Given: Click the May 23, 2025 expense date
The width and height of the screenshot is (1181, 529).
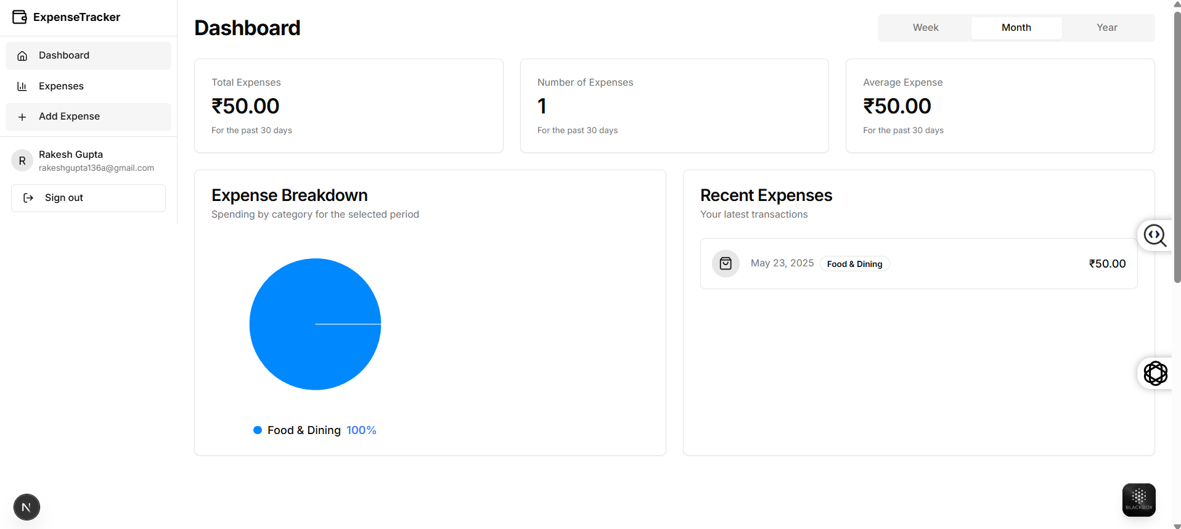Looking at the screenshot, I should click(782, 263).
